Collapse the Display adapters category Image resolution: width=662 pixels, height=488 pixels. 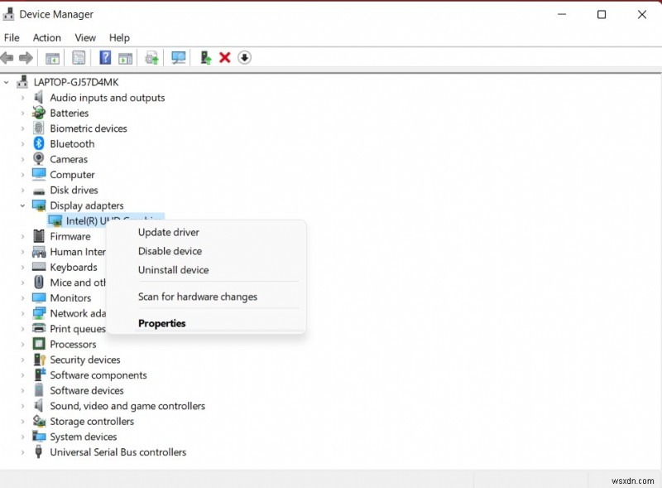coord(21,205)
